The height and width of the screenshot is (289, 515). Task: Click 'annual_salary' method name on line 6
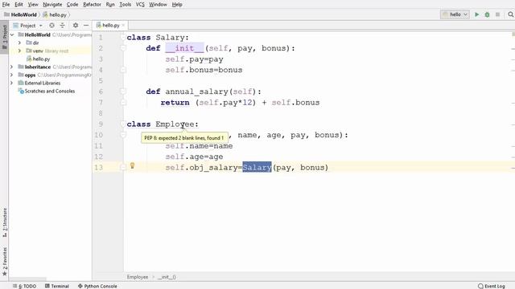(196, 92)
